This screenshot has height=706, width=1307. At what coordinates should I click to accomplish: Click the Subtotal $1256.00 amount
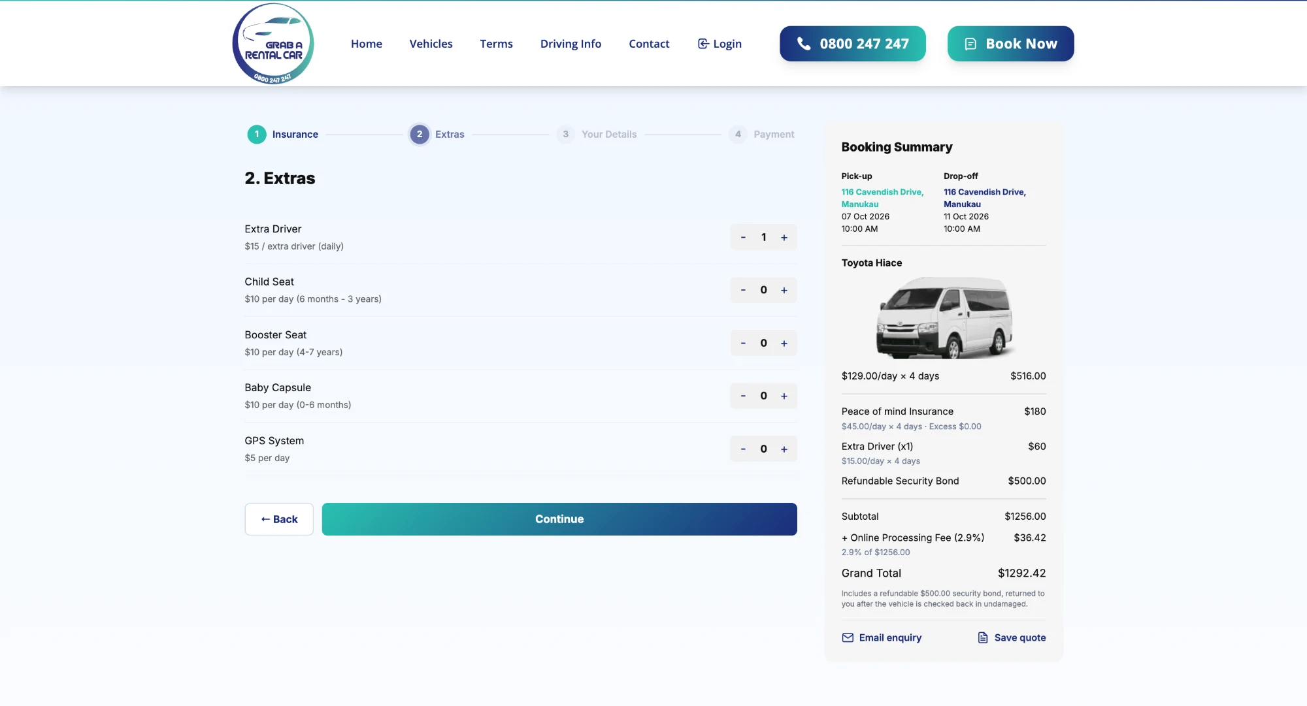pos(1025,516)
